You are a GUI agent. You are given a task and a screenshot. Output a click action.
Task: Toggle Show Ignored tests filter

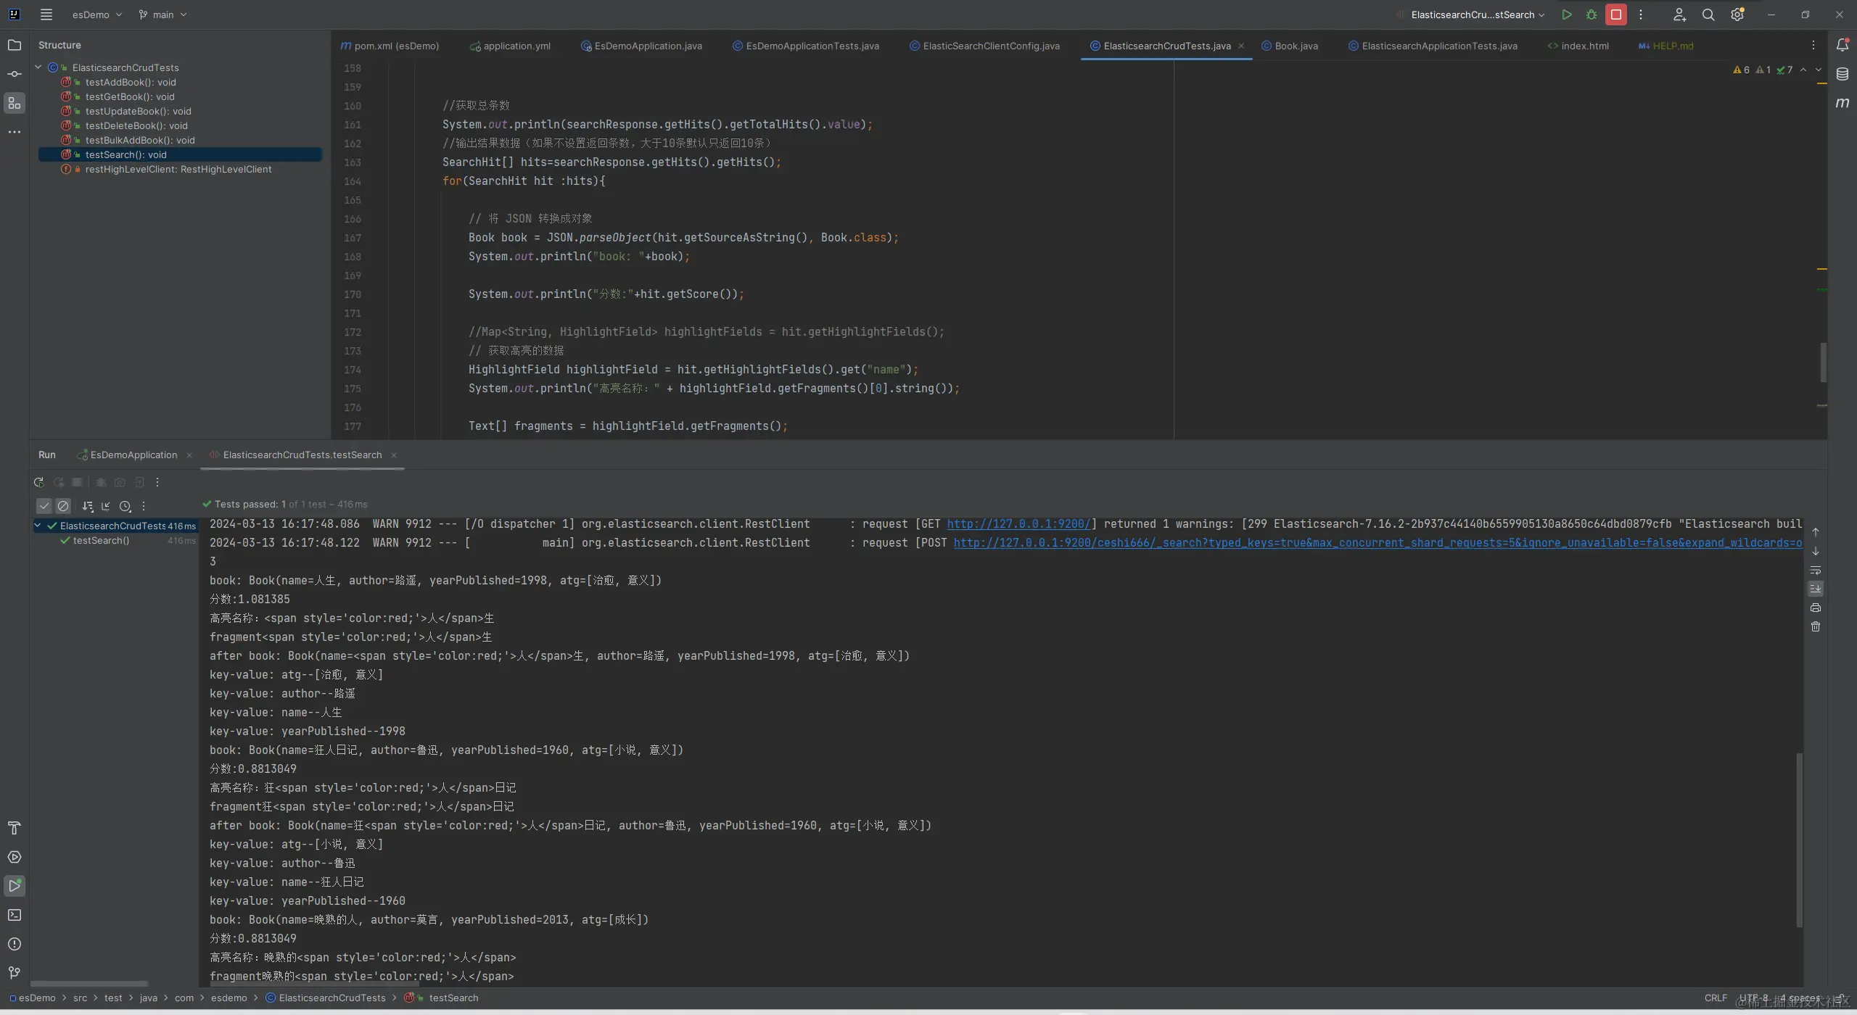click(x=63, y=506)
